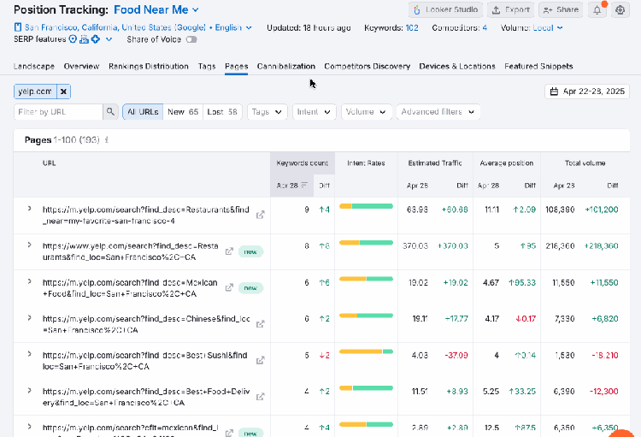Click the calendar icon in date picker
This screenshot has width=641, height=437.
click(x=554, y=92)
